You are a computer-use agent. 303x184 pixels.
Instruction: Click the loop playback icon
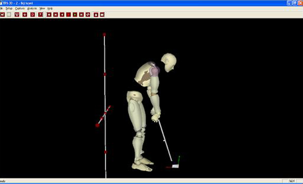pos(88,15)
